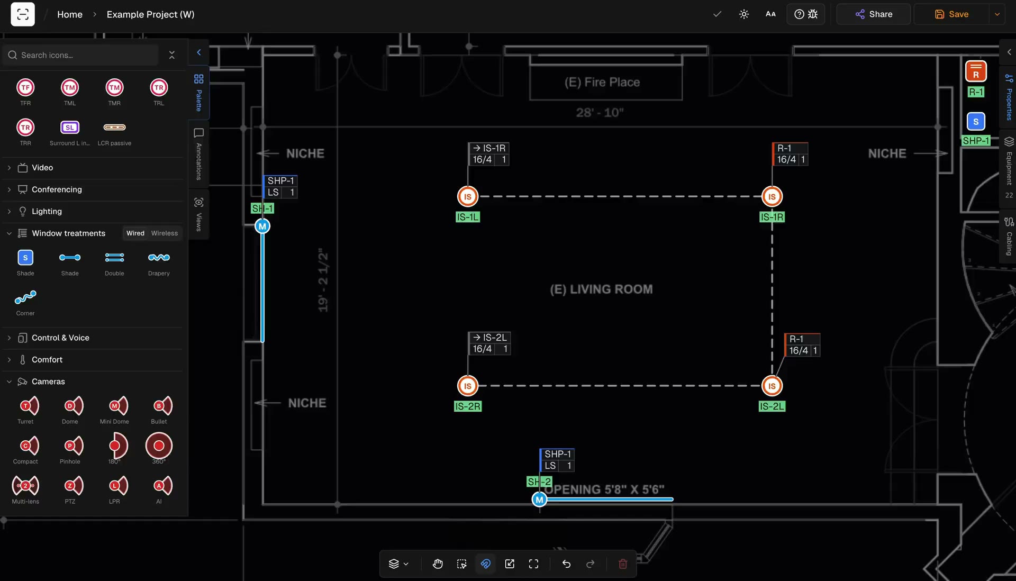Toggle the cable link tool

pos(485,564)
